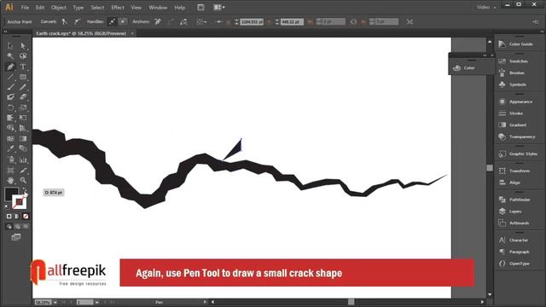This screenshot has width=546, height=307.
Task: Remove selected anchor points
Action: tap(158, 22)
